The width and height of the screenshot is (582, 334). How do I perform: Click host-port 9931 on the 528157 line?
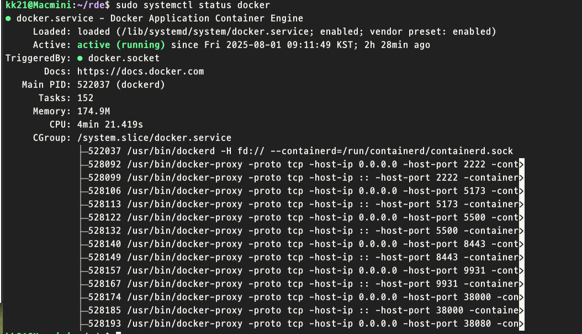[x=474, y=270]
